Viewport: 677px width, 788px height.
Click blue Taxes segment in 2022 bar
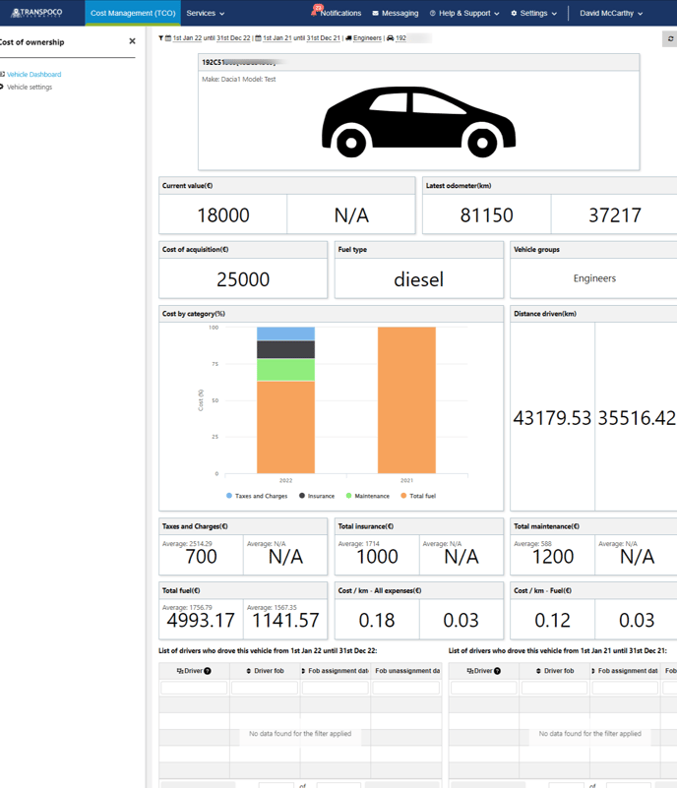[285, 333]
